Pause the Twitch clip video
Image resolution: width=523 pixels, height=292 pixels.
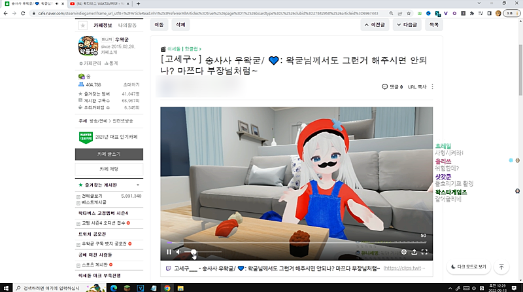tap(169, 251)
